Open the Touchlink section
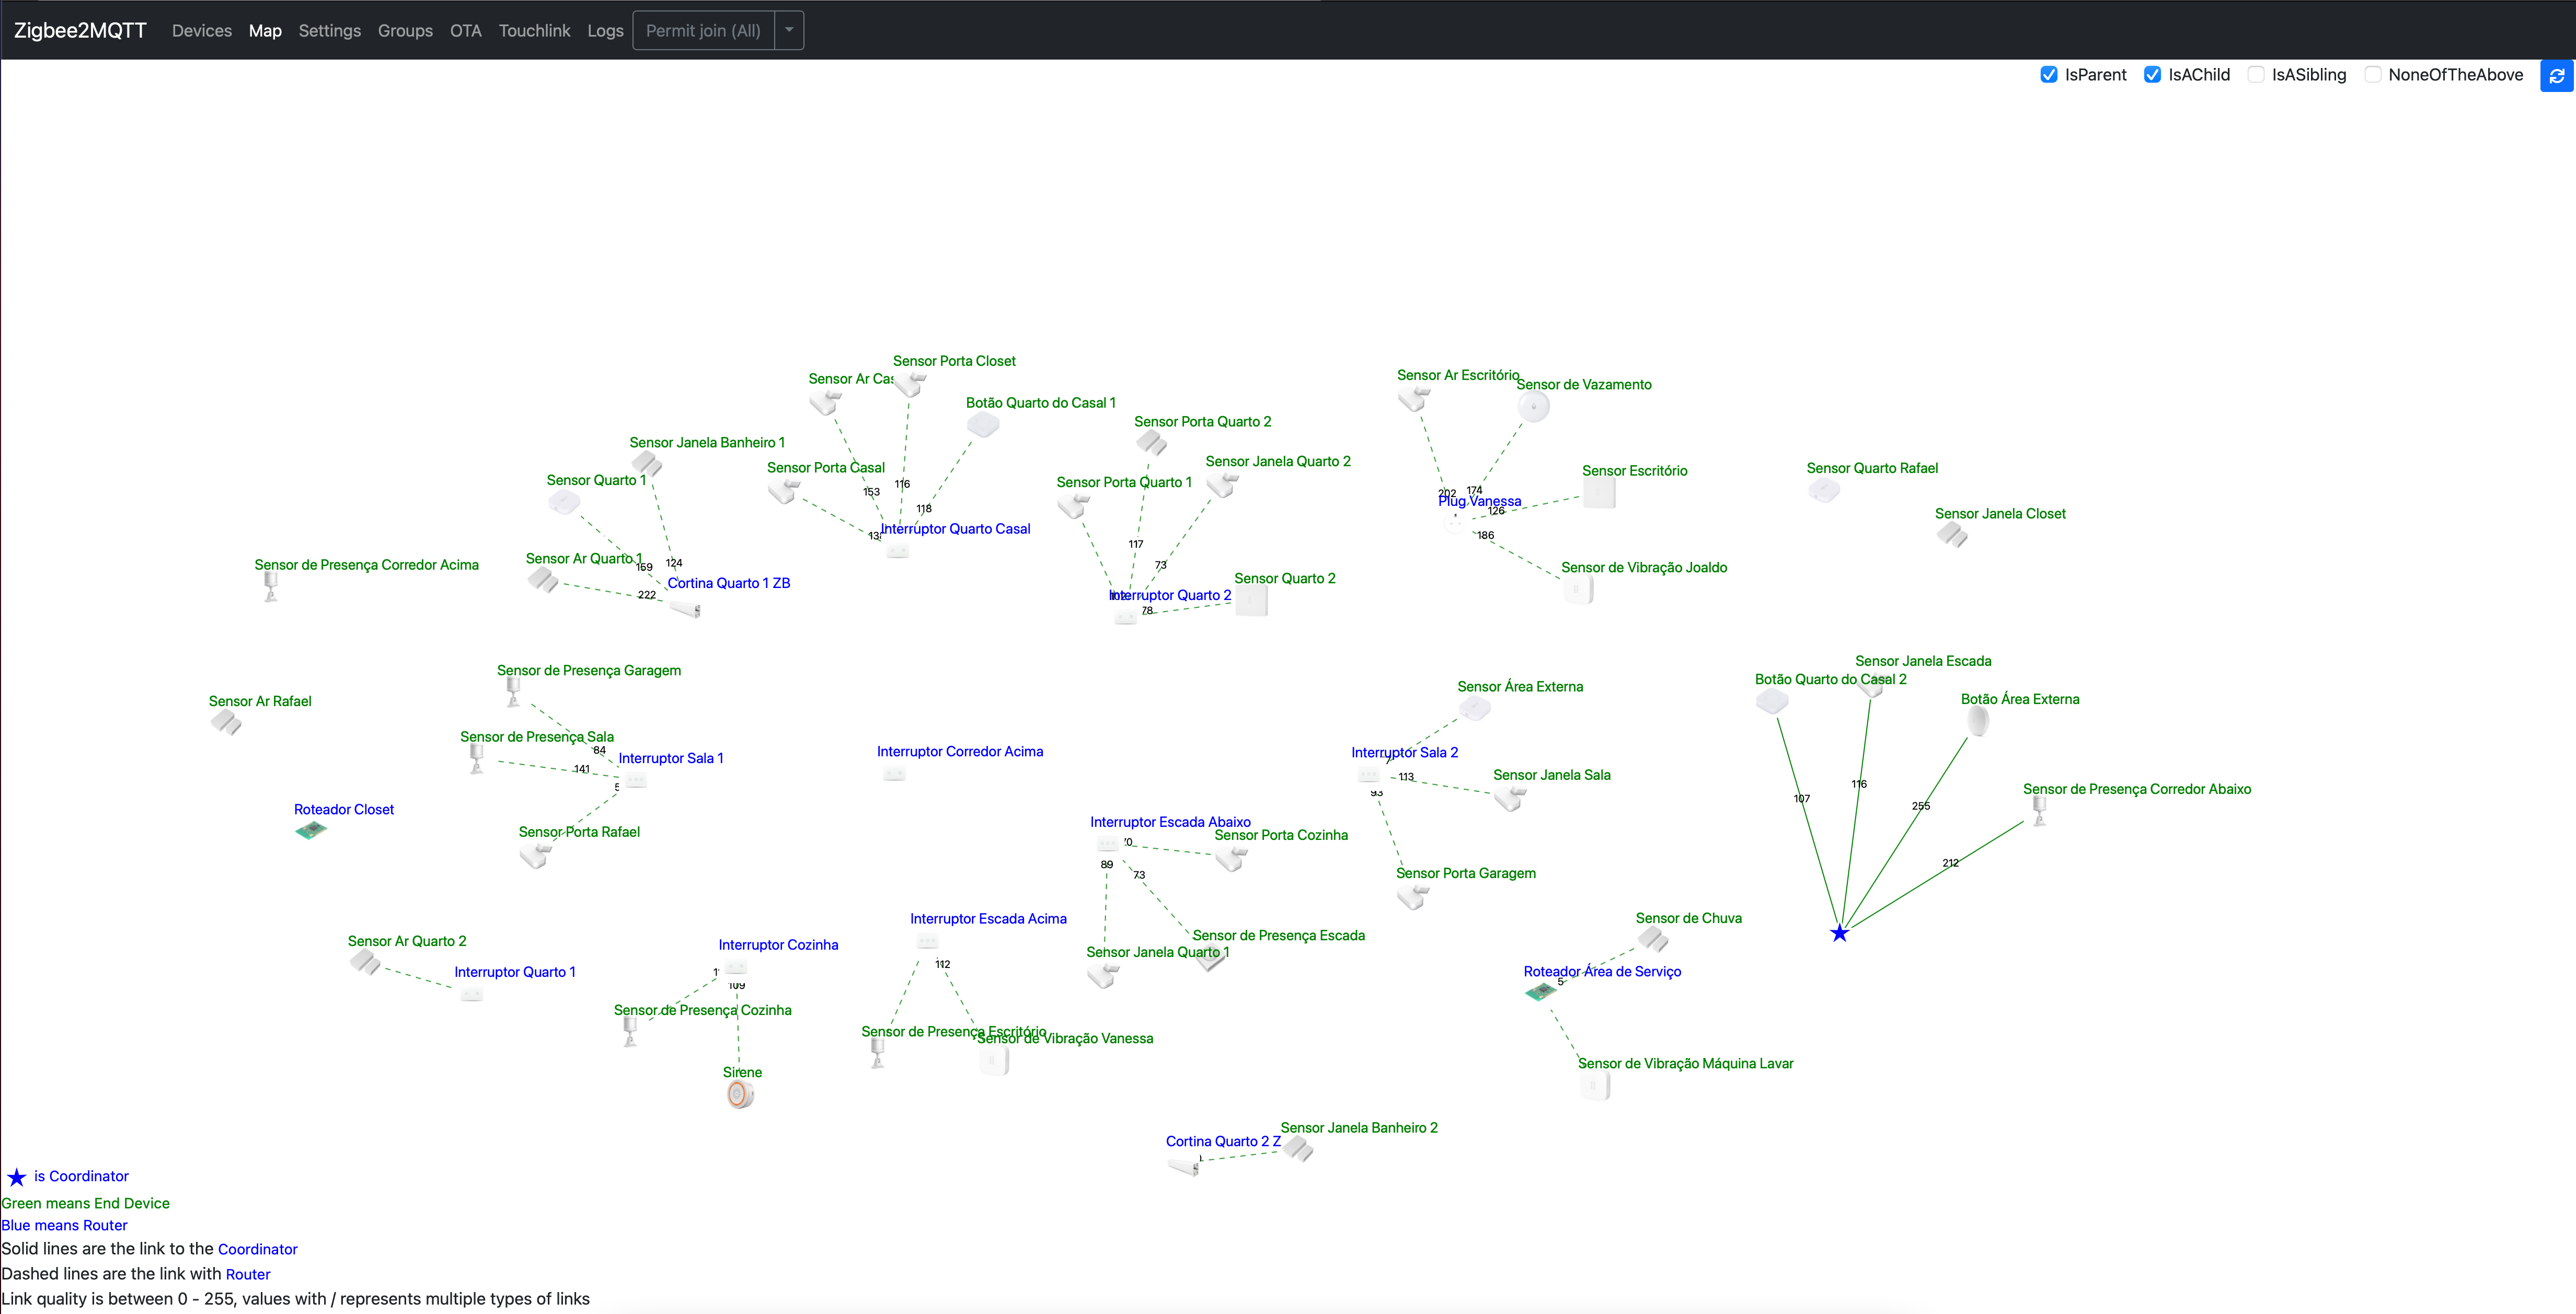 (x=534, y=30)
